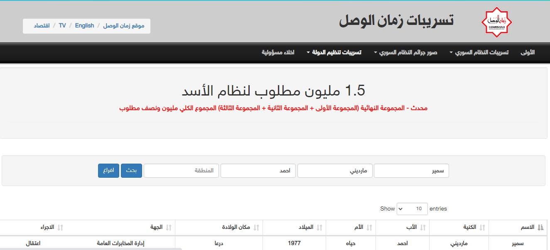Open اقتصاد economy link

tap(42, 26)
